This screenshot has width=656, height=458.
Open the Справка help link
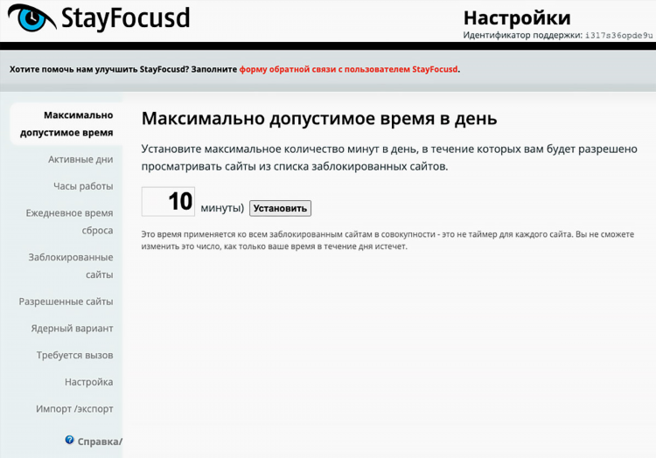click(x=100, y=441)
